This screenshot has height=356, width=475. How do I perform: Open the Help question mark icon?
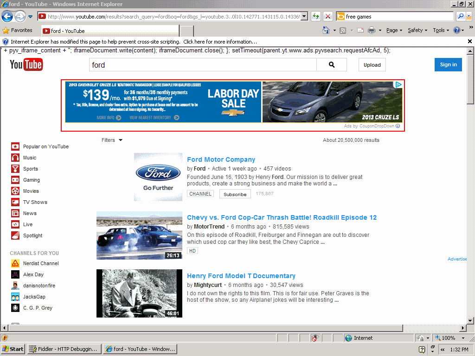(x=457, y=30)
